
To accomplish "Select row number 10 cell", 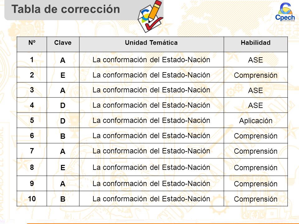I will pyautogui.click(x=32, y=199).
